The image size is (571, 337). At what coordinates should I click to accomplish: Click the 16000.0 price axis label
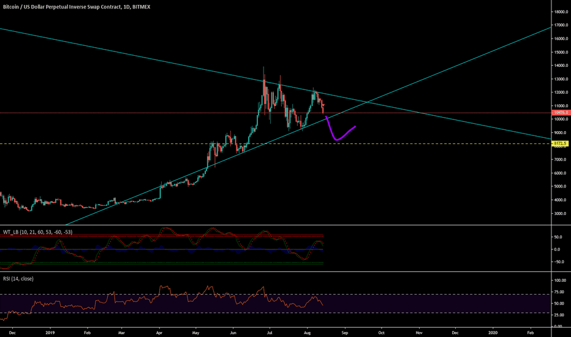(561, 39)
